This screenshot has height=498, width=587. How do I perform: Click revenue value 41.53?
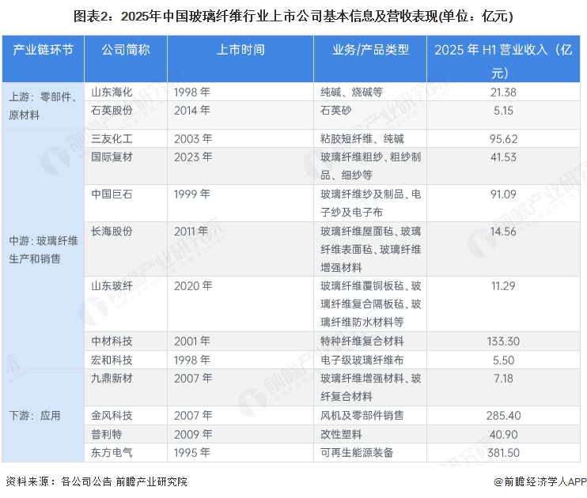pyautogui.click(x=503, y=157)
